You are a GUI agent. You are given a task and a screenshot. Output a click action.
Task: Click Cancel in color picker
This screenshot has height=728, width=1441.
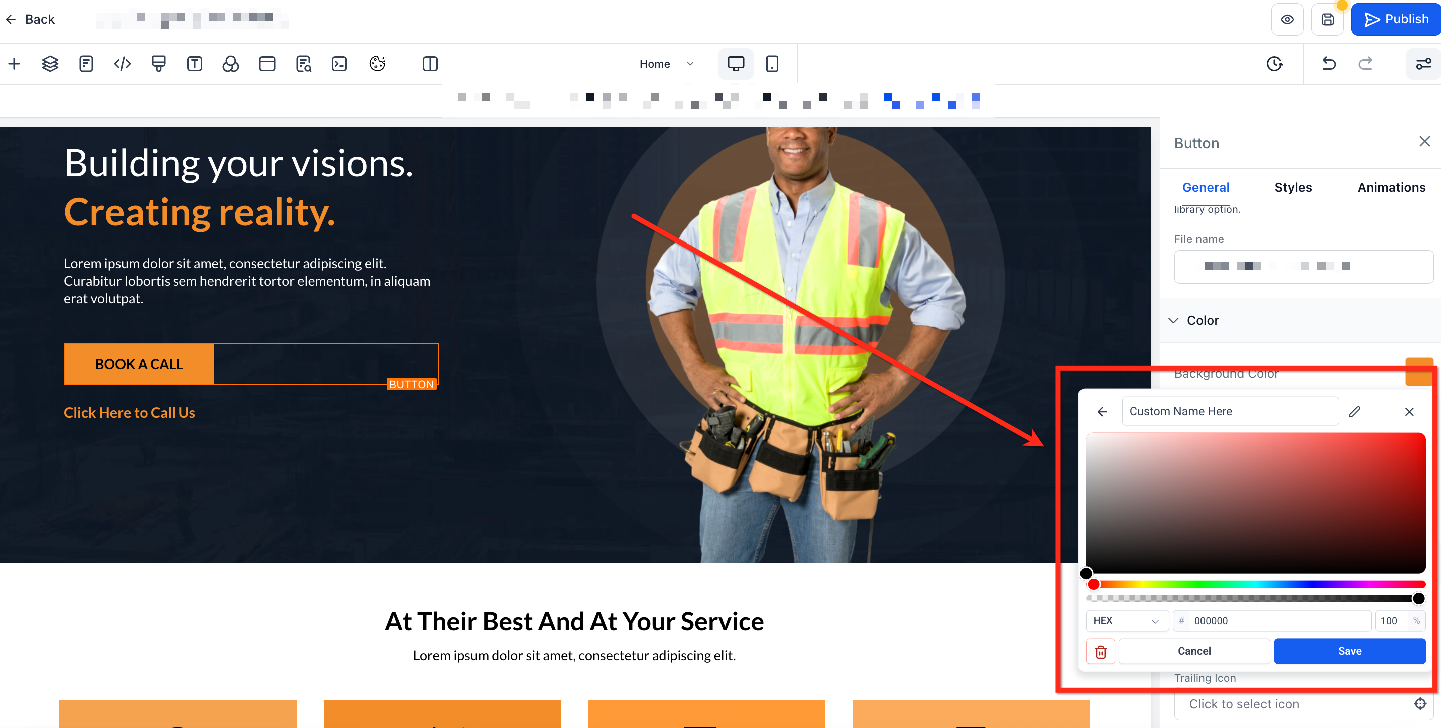[1194, 651]
